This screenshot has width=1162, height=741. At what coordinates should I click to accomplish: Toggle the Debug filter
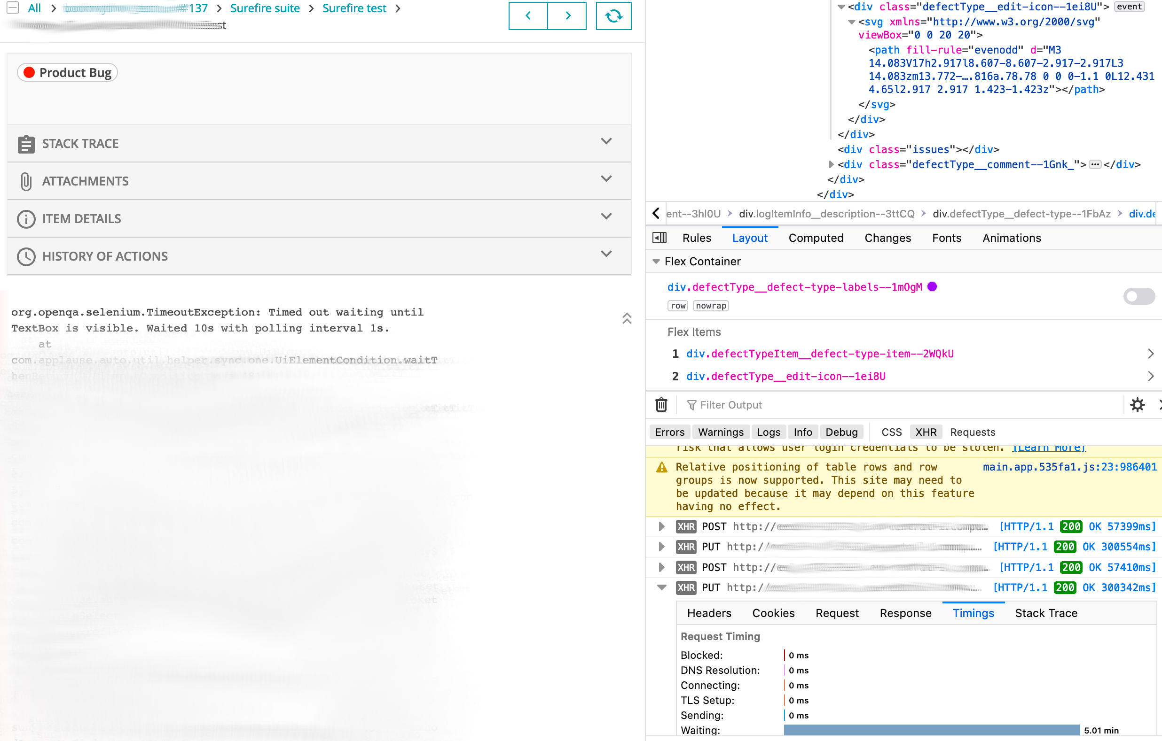(841, 432)
